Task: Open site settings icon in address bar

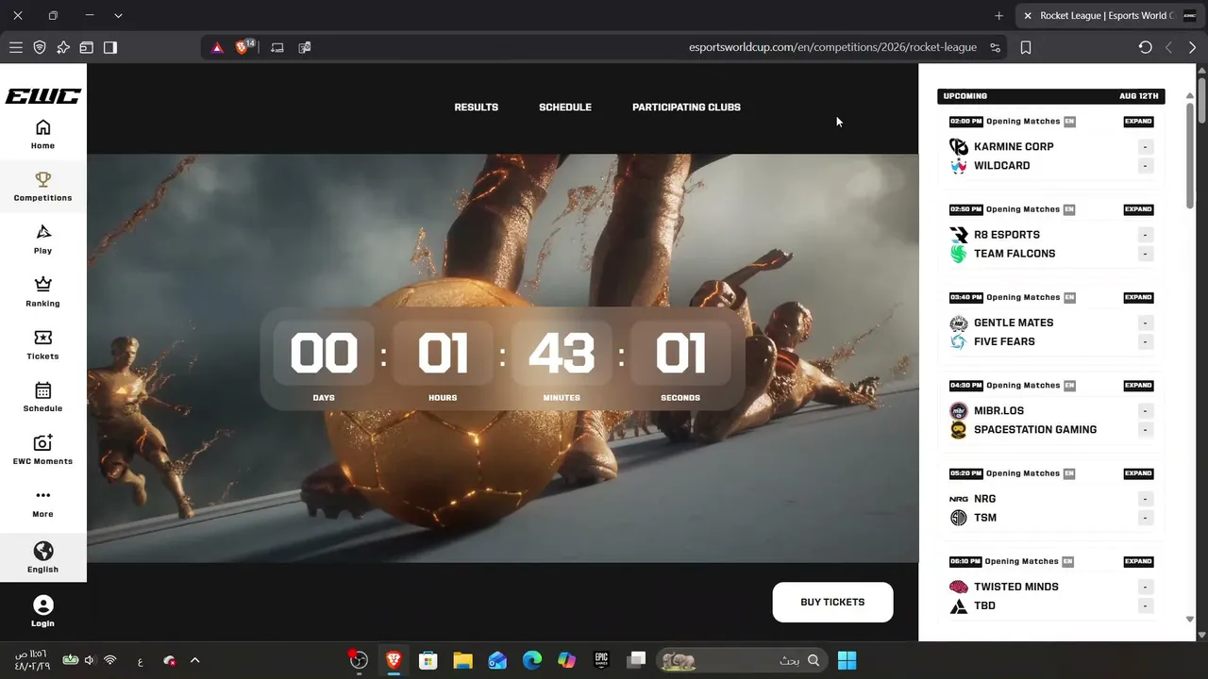Action: tap(995, 47)
